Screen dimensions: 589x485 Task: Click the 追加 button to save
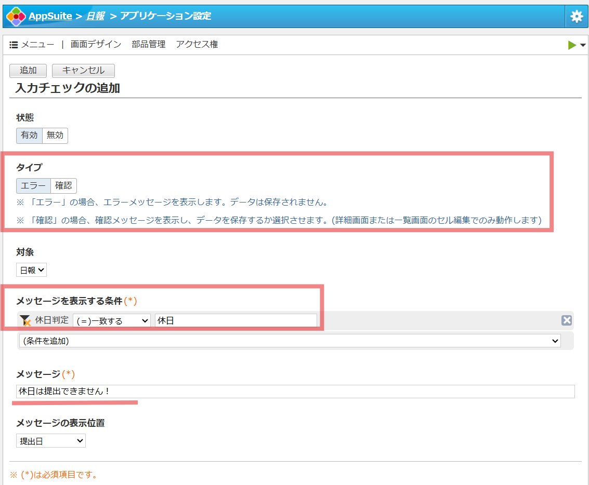28,71
